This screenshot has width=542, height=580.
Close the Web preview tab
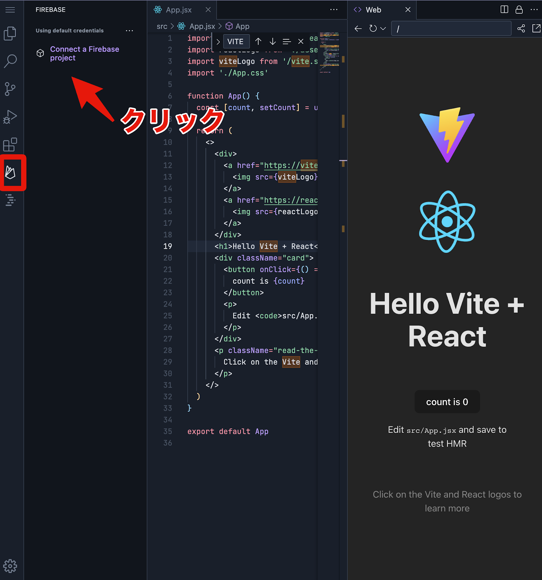point(408,10)
